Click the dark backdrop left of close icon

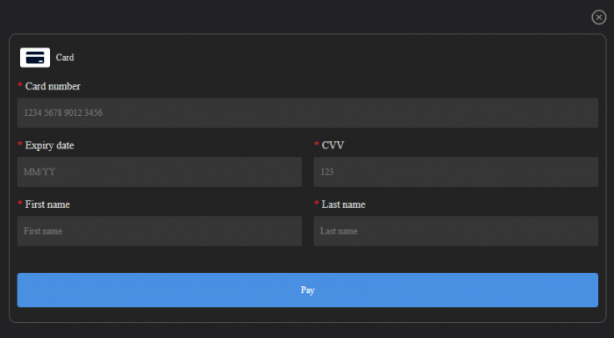[x=294, y=17]
